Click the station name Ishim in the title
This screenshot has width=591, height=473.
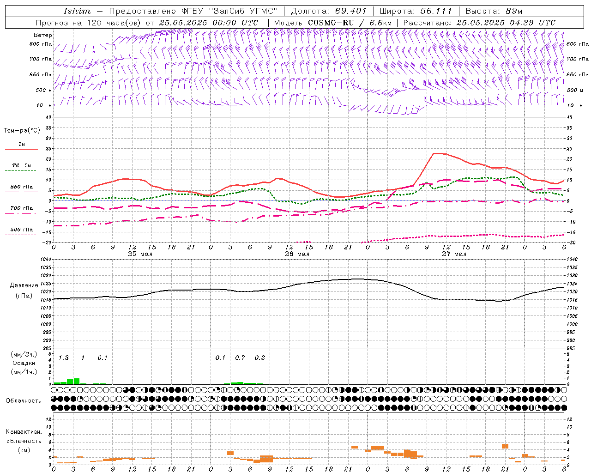click(77, 11)
